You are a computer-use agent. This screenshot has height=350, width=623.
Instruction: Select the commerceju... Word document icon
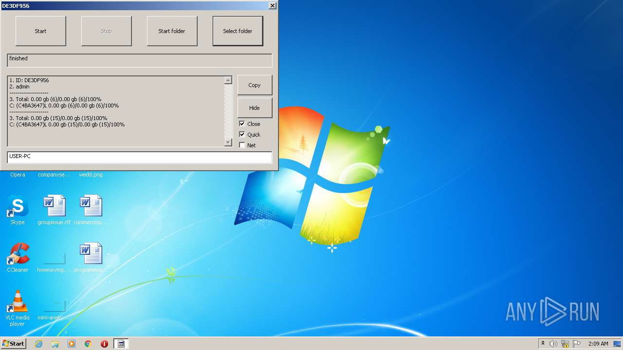click(x=91, y=210)
